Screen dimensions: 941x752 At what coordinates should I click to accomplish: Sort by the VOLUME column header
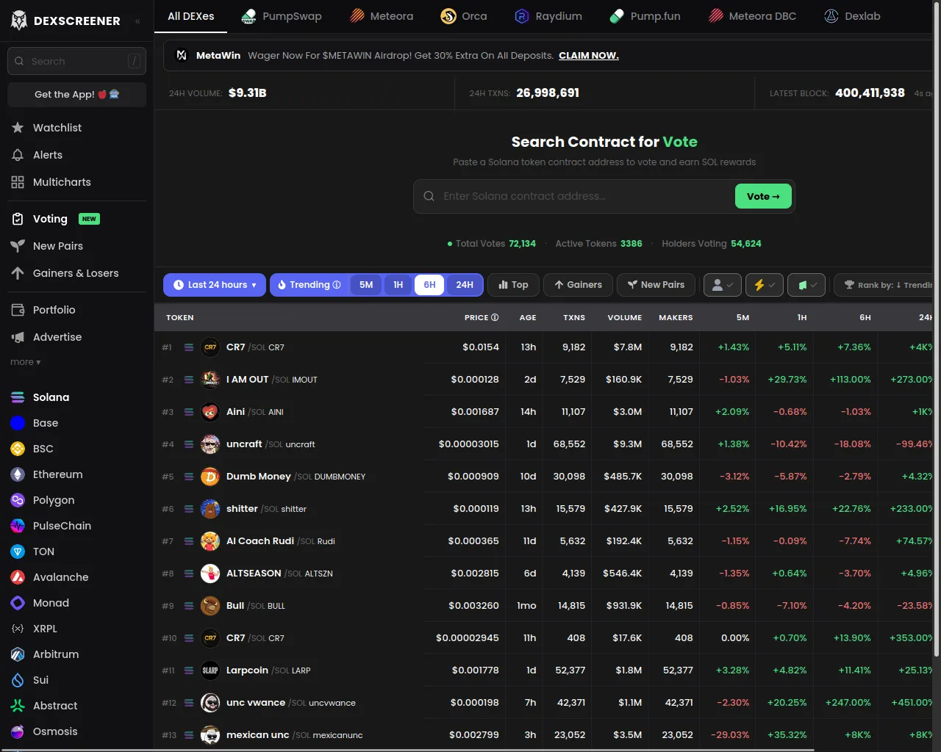tap(624, 317)
